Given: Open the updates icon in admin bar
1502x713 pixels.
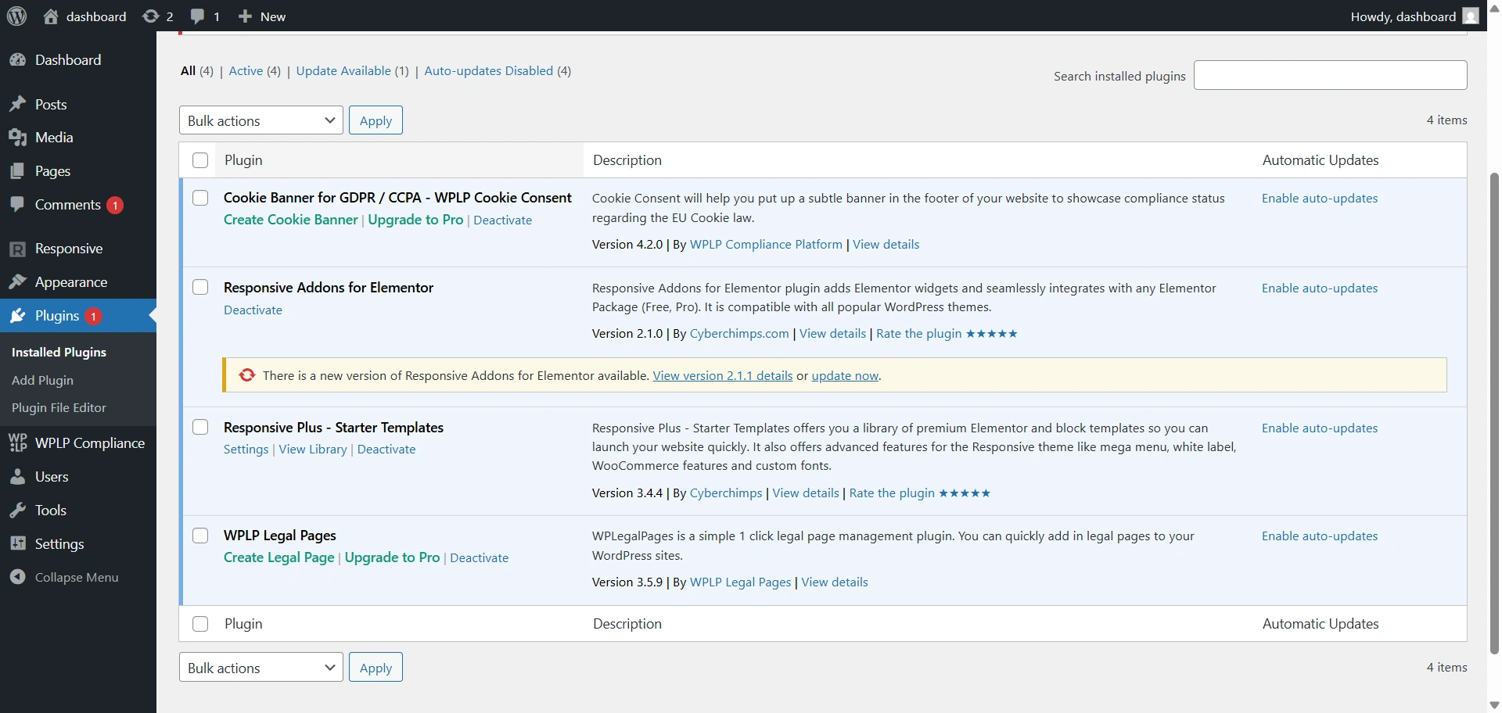Looking at the screenshot, I should point(150,16).
